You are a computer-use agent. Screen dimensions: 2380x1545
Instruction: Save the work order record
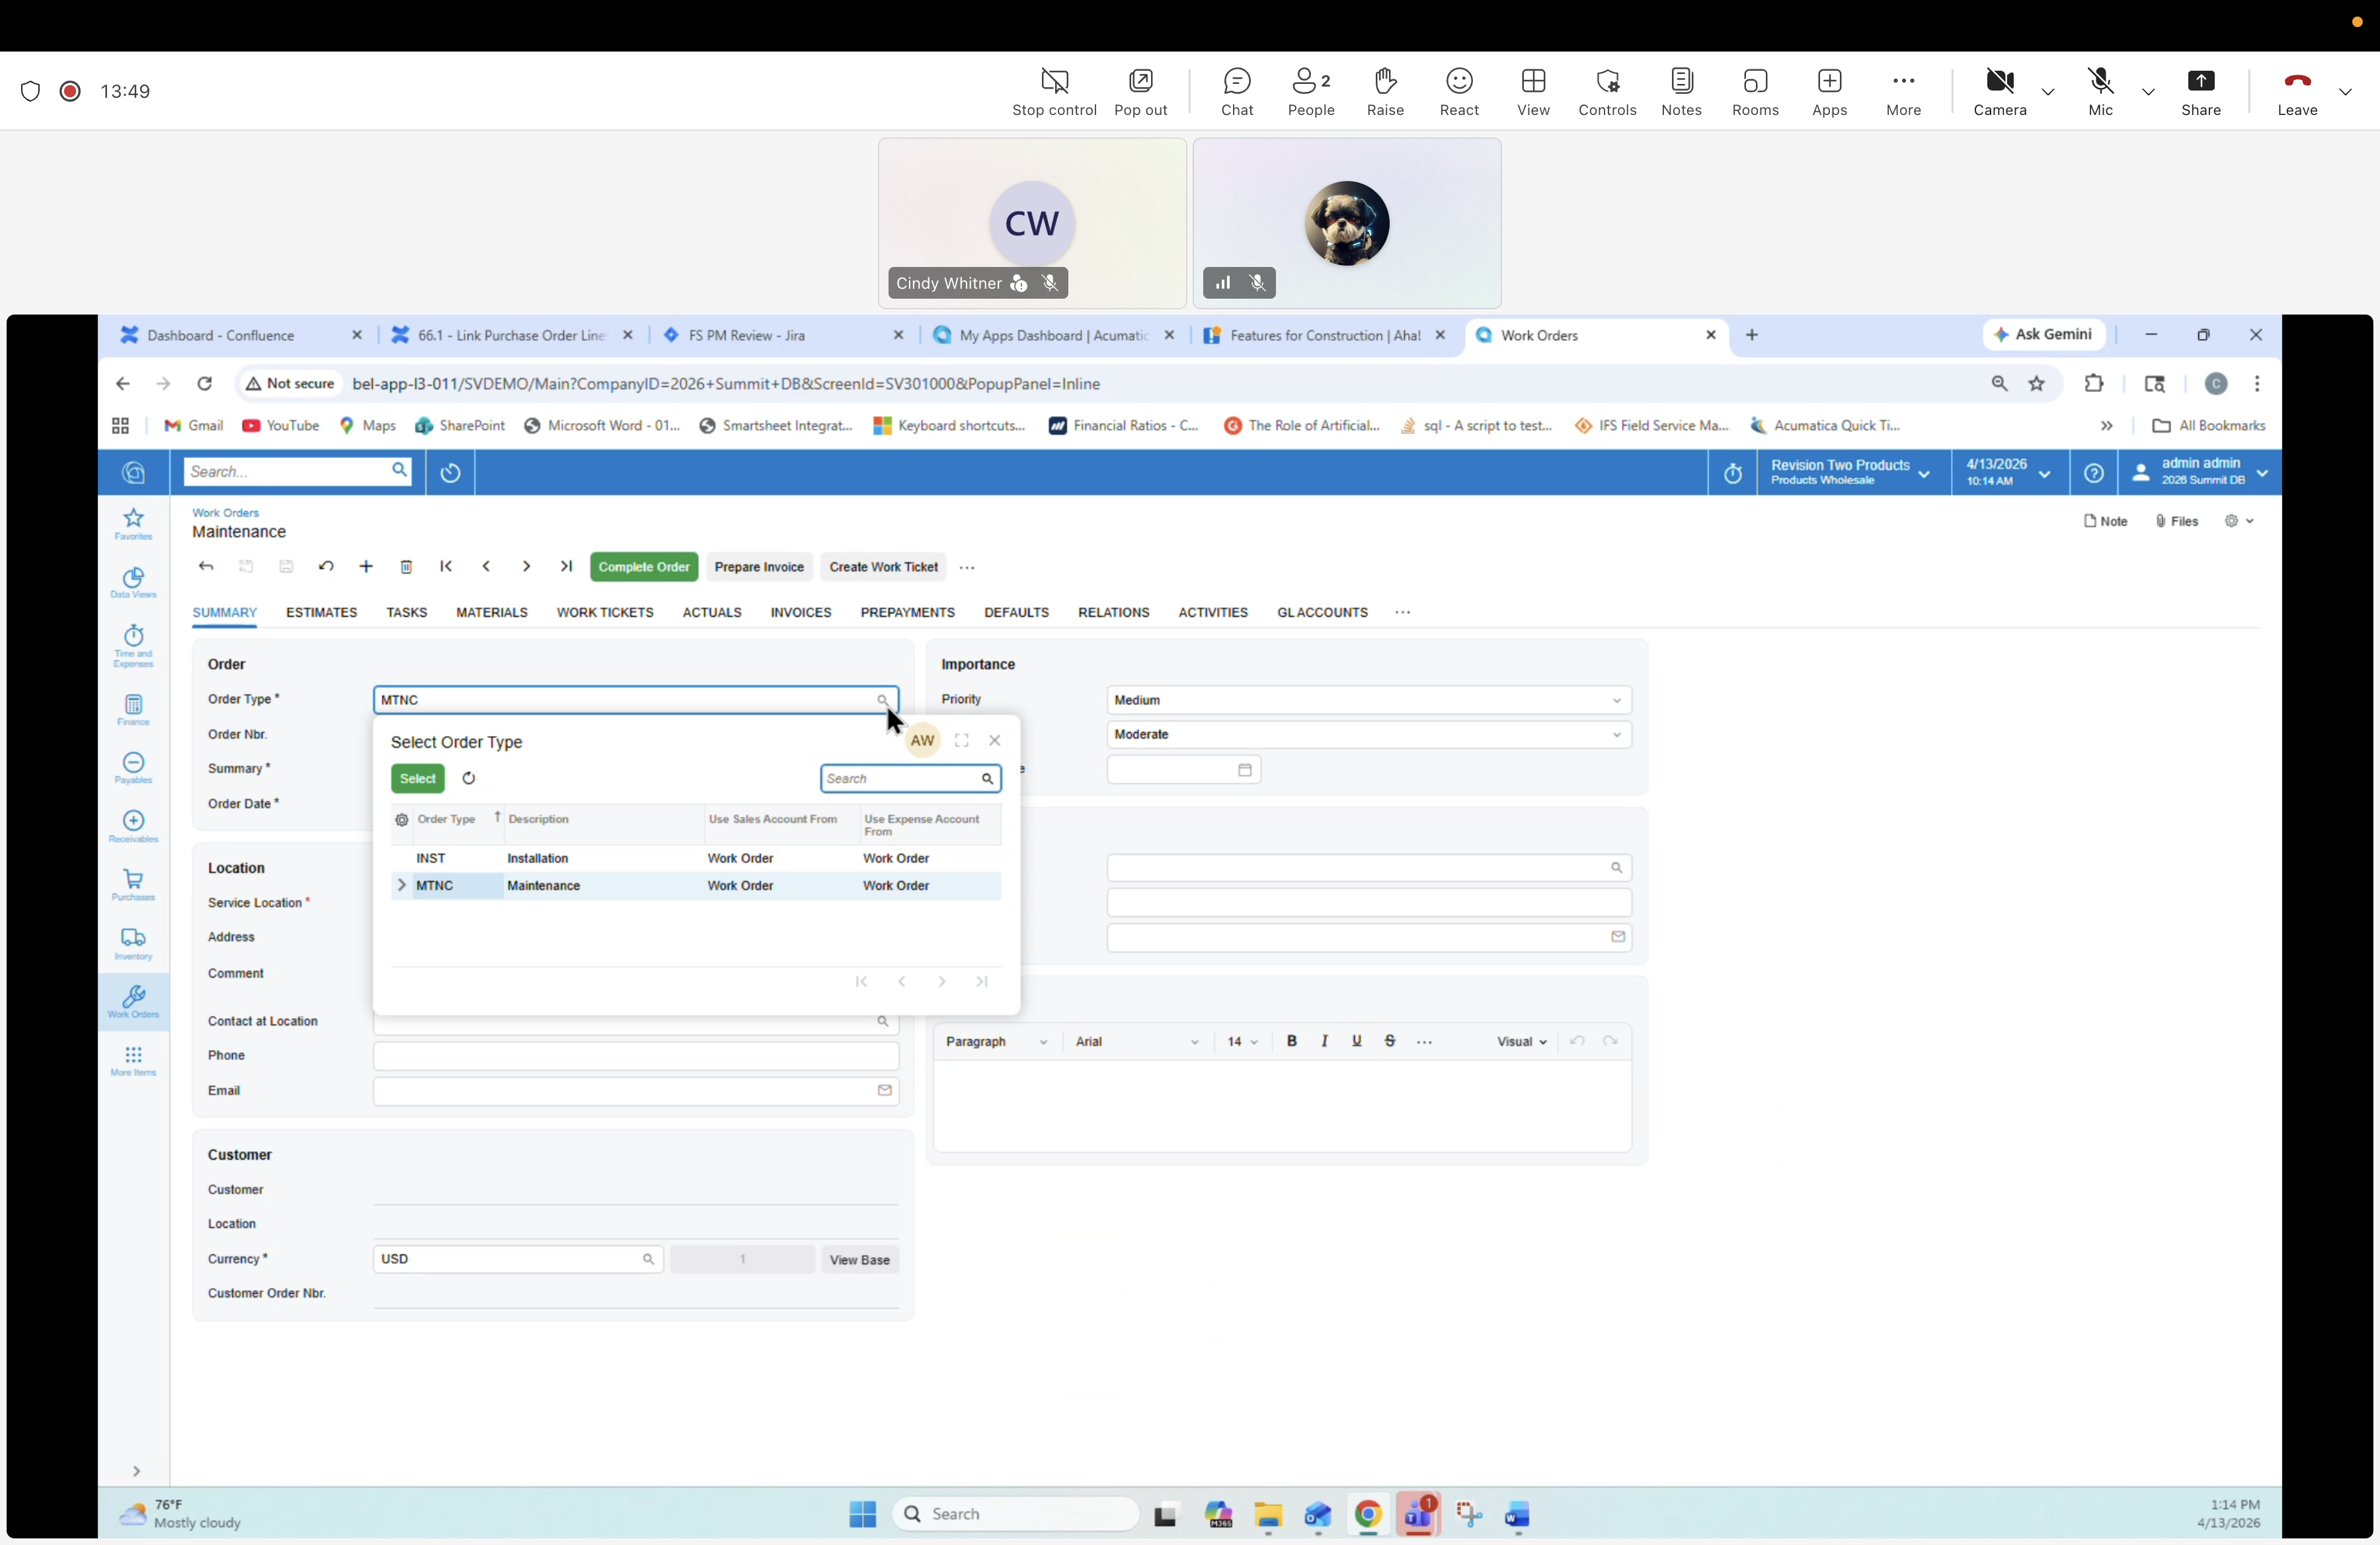[x=287, y=566]
